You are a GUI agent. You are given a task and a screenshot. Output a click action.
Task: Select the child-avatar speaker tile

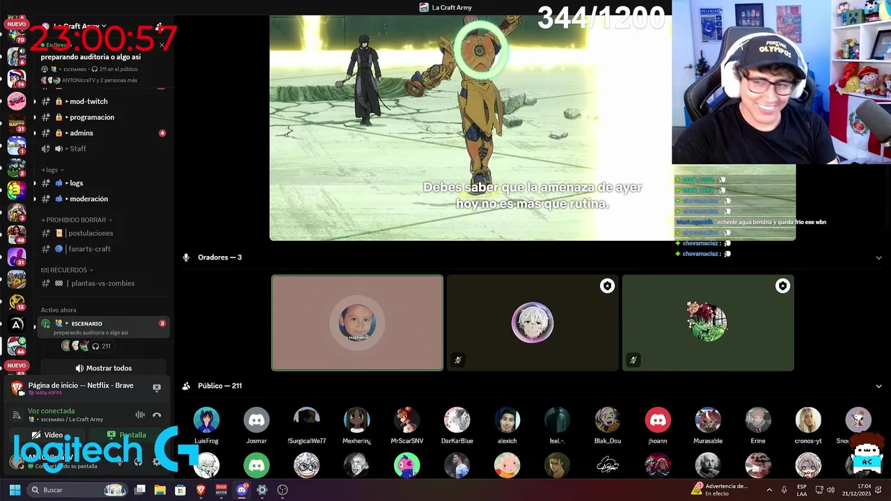[x=357, y=323]
